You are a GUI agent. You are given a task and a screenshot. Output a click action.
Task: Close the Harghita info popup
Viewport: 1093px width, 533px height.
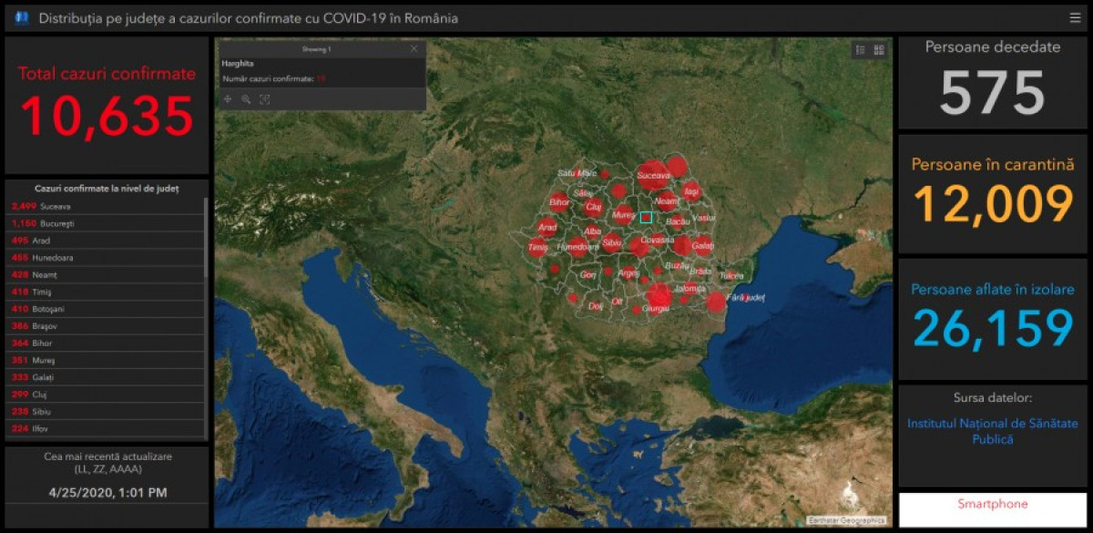(414, 48)
